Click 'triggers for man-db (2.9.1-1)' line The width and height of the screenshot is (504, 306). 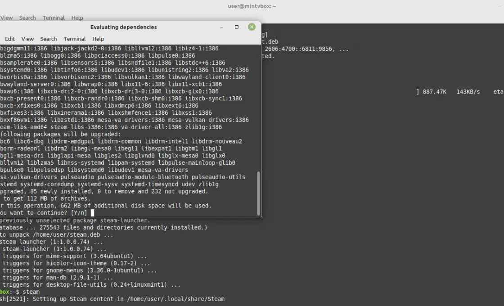58,278
